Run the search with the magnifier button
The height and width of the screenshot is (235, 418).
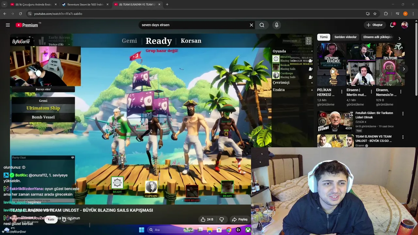pos(262,25)
